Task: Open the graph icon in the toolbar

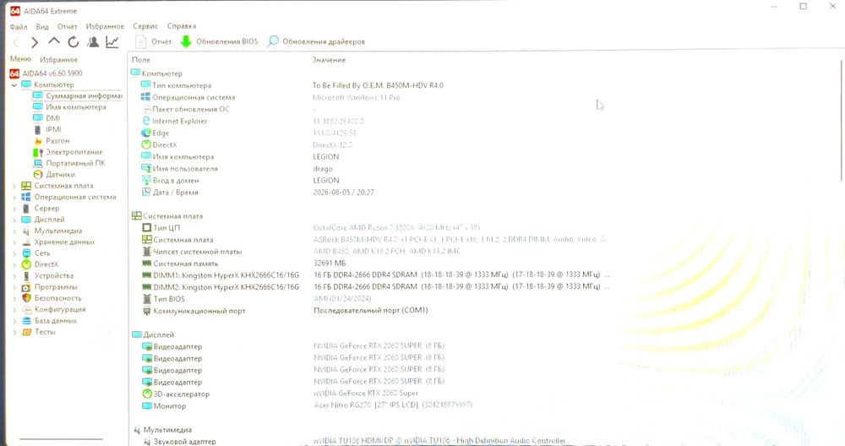Action: 112,41
